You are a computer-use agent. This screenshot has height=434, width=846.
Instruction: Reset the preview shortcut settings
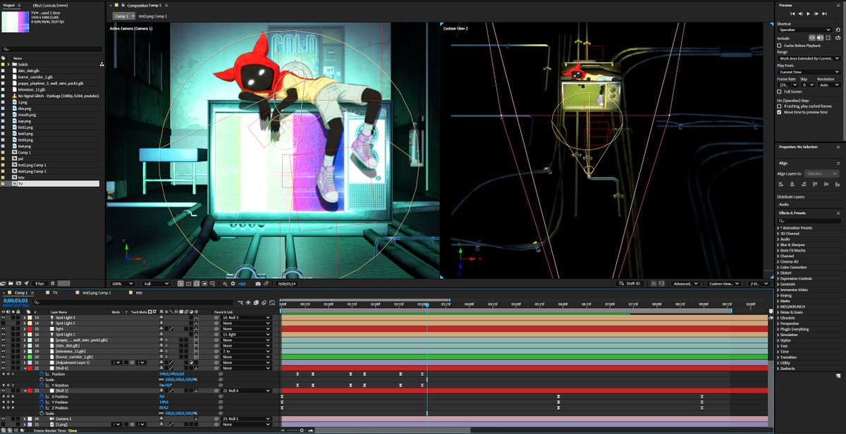click(x=838, y=30)
